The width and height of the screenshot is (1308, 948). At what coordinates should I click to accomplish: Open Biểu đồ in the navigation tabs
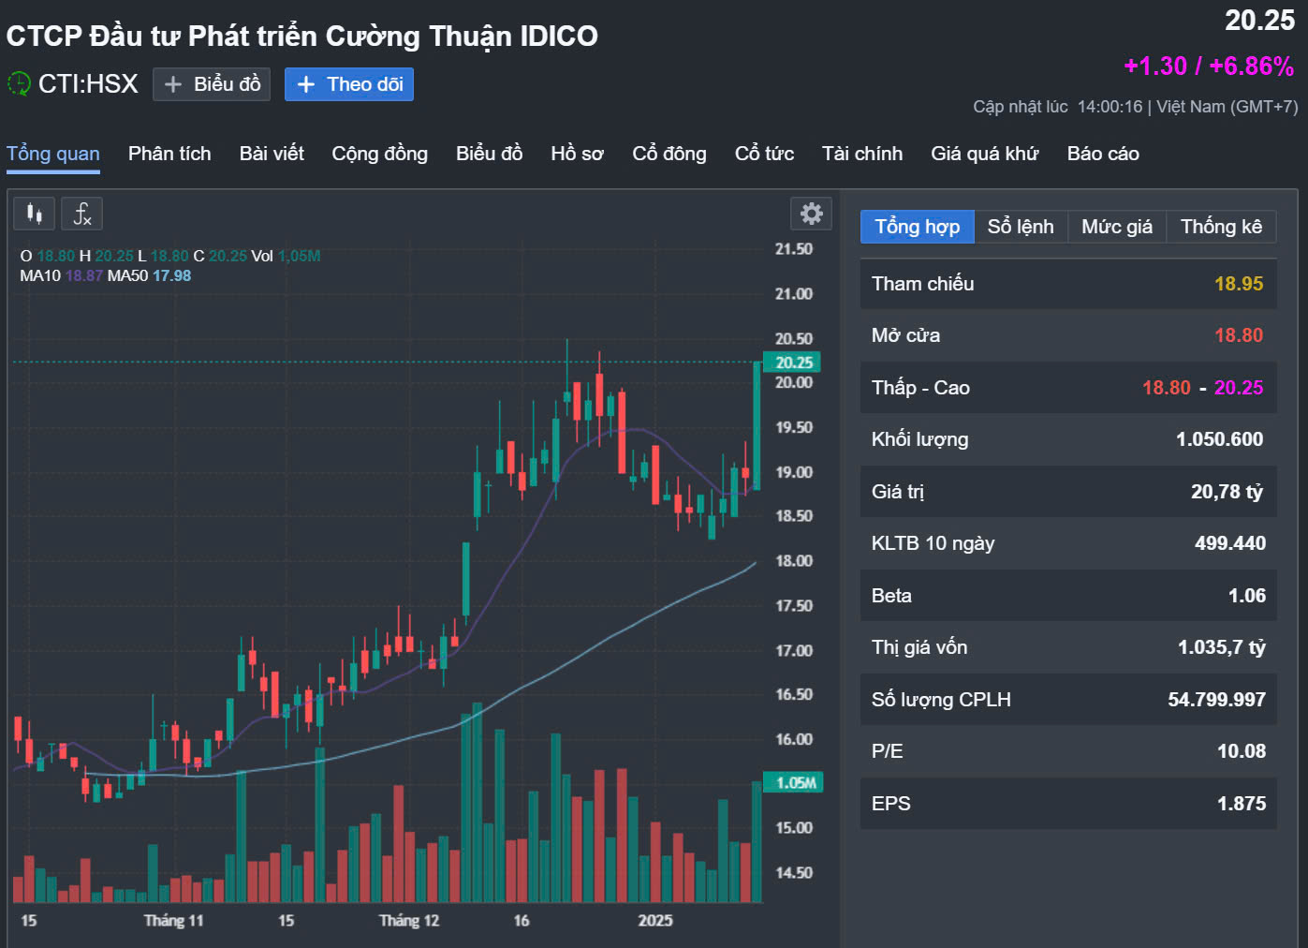[x=489, y=154]
